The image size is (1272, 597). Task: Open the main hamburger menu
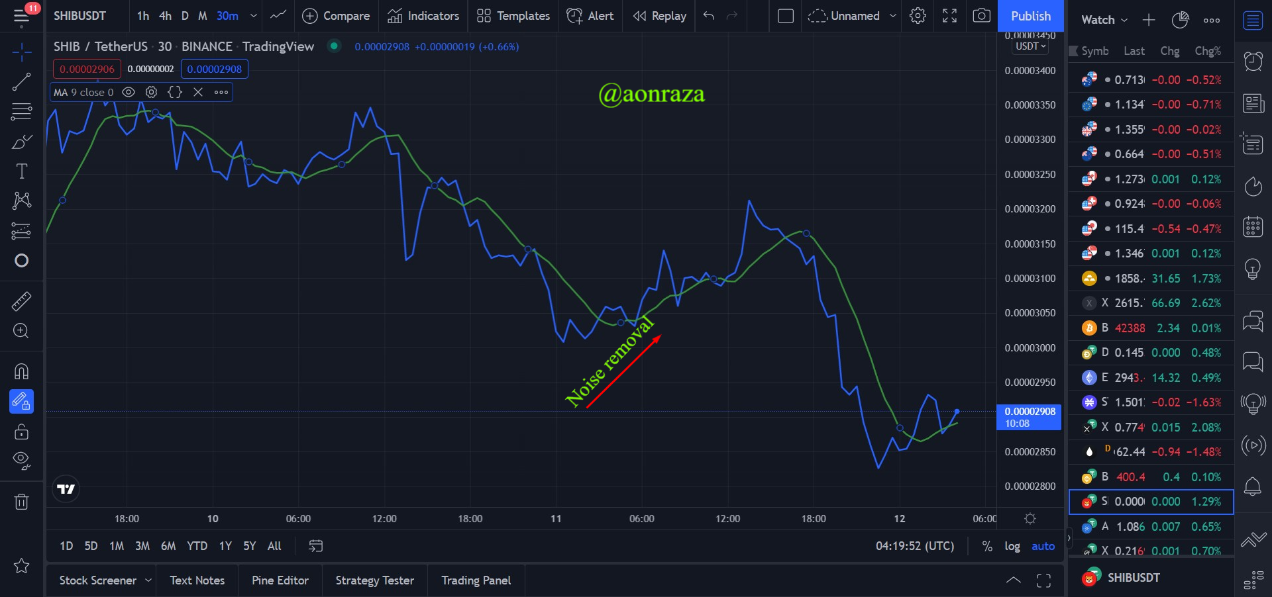21,16
